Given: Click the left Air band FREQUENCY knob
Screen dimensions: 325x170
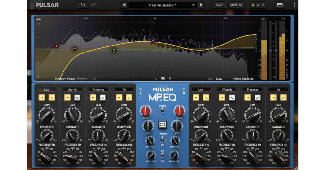Looking at the screenshot, I should tap(124, 156).
